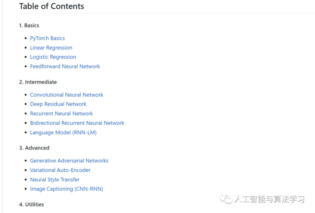Image resolution: width=315 pixels, height=213 pixels.
Task: Open the Logistic Regression tutorial link
Action: 53,57
